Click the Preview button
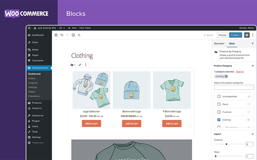 tap(222, 35)
